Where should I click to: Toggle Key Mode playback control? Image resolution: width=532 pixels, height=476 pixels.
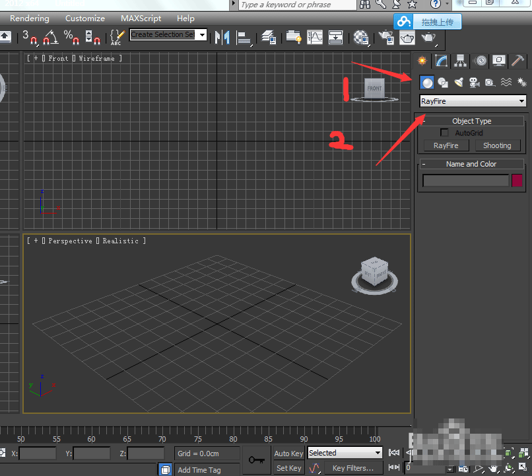(394, 468)
